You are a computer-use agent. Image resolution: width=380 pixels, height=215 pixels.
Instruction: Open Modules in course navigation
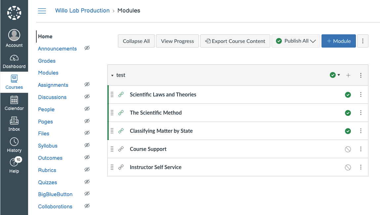(x=48, y=73)
